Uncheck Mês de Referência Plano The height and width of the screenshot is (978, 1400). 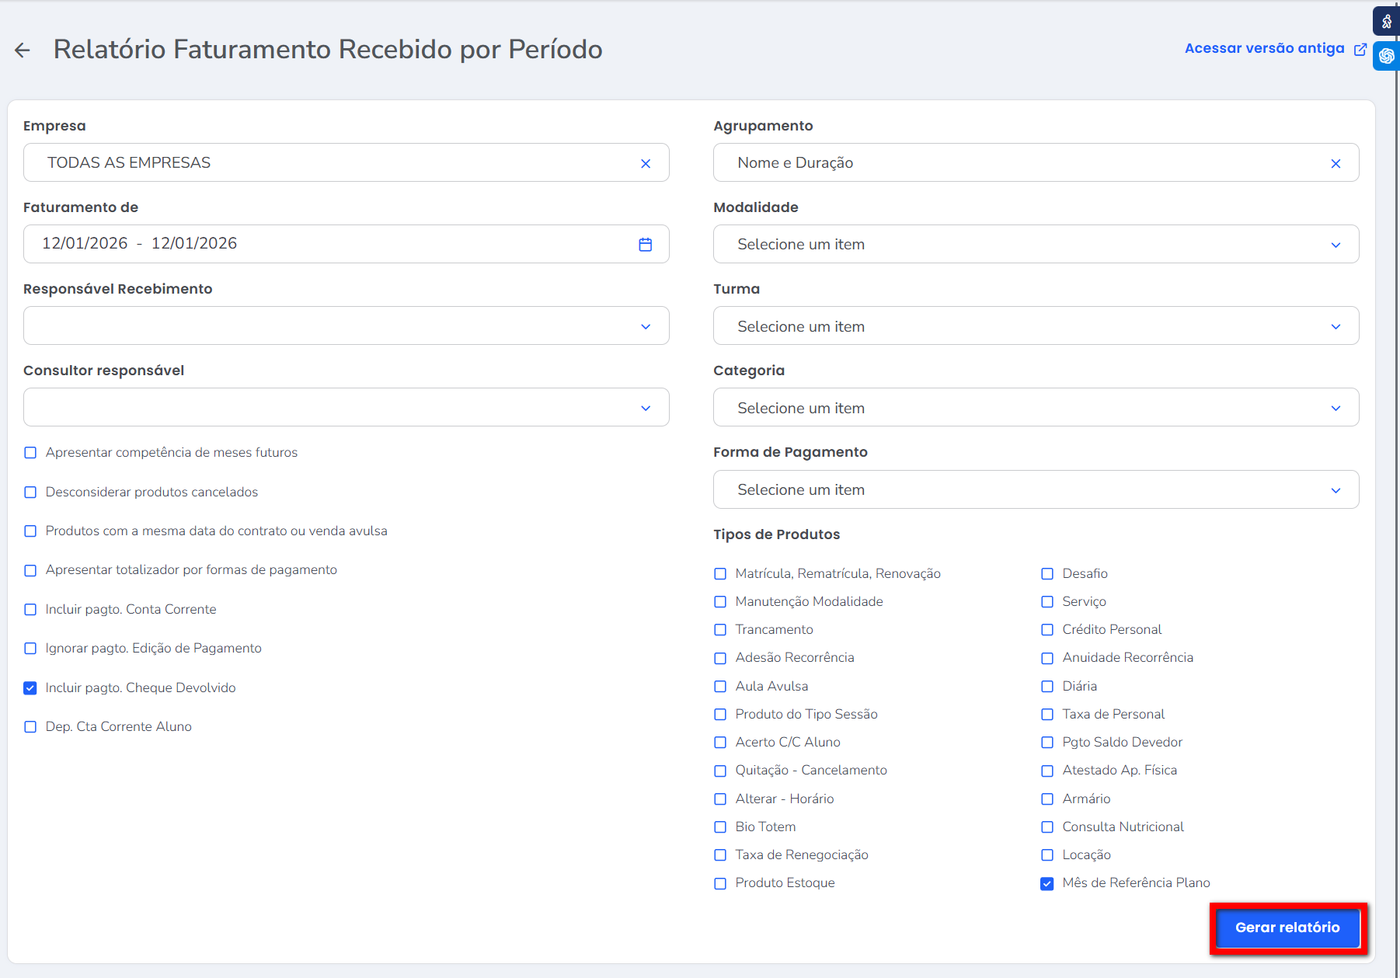tap(1047, 883)
